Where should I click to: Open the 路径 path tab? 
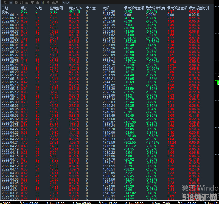pos(66,2)
